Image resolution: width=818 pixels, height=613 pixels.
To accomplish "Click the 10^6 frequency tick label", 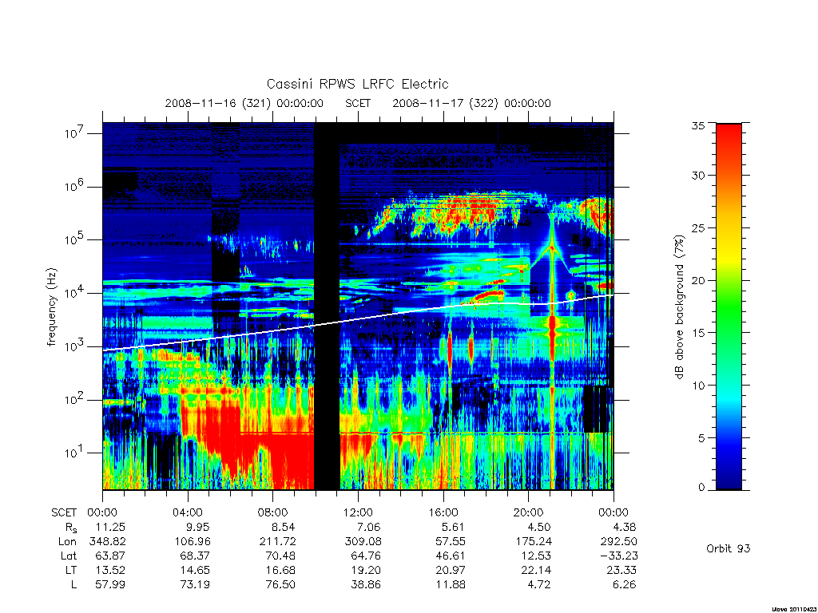I will [x=74, y=186].
